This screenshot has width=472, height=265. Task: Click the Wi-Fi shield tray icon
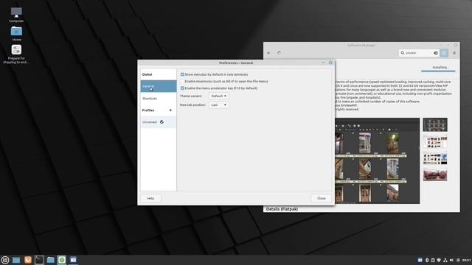click(439, 260)
